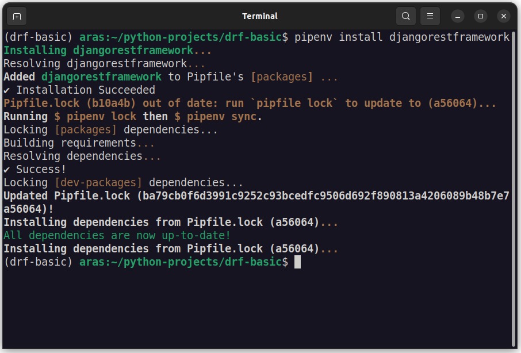Click 'Locking [packages] dependencies...' line
The height and width of the screenshot is (353, 521).
[x=110, y=130]
